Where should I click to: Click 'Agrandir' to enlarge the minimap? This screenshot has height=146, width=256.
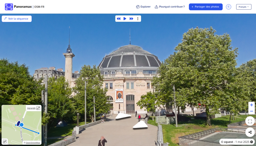click(x=33, y=108)
